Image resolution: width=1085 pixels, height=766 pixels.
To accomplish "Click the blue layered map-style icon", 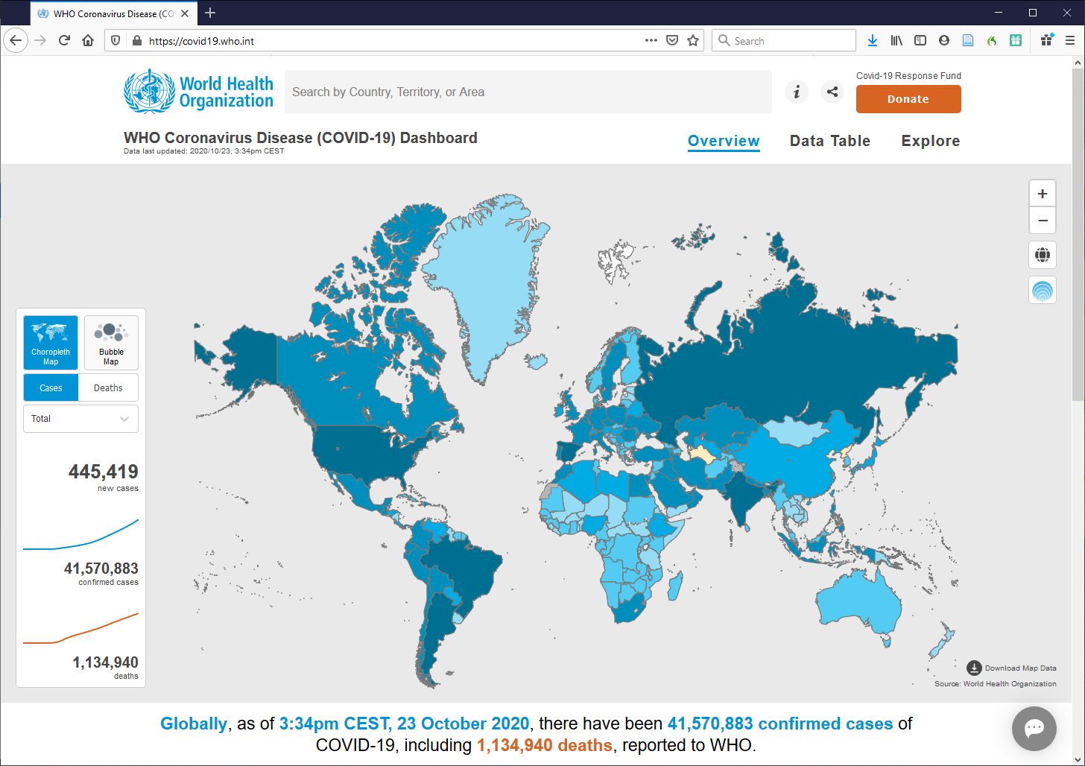I will (1042, 290).
